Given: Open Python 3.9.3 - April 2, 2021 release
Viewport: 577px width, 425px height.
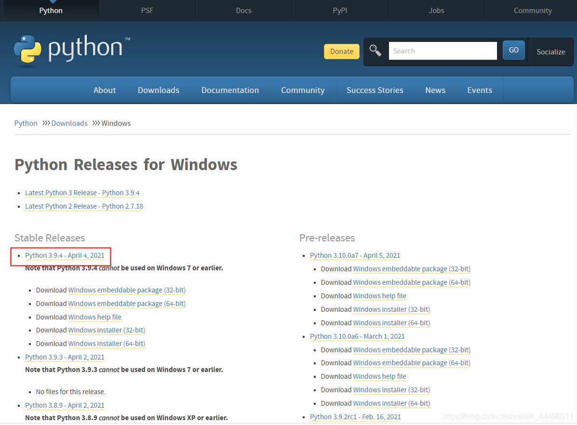Looking at the screenshot, I should coord(65,357).
